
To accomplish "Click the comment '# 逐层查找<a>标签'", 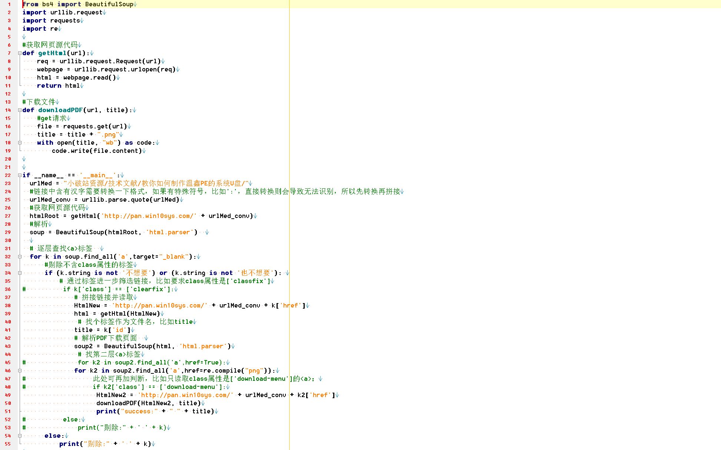I will click(x=61, y=248).
